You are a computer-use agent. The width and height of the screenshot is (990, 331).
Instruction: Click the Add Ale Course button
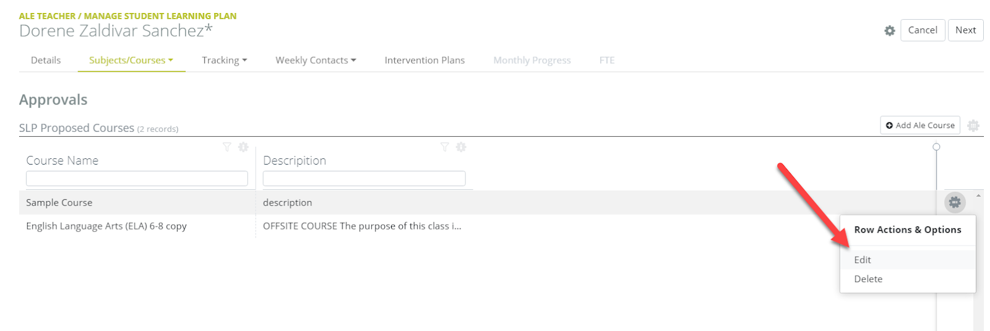920,125
